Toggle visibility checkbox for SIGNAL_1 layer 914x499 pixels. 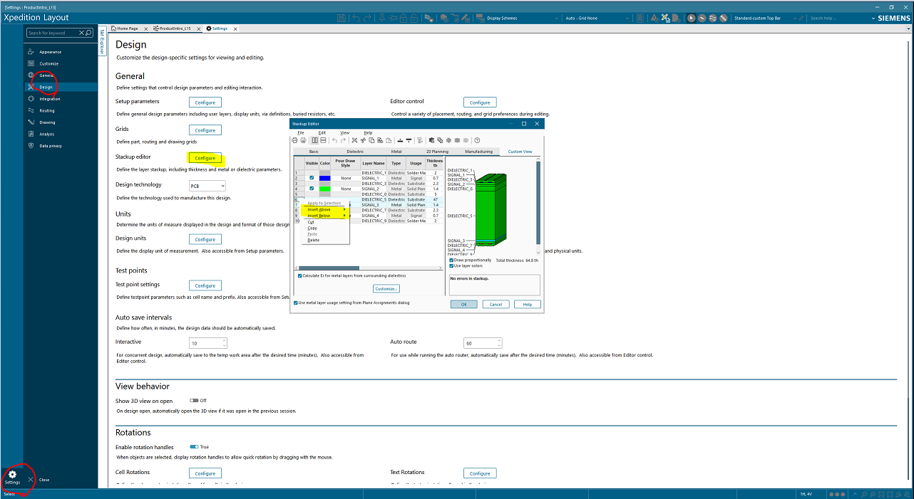pyautogui.click(x=312, y=178)
